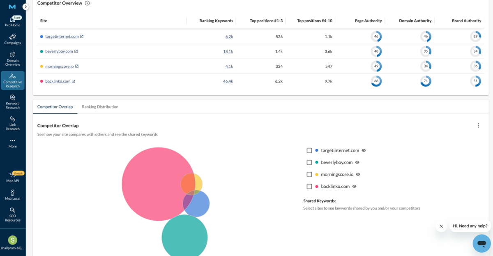Viewport: 493px width, 256px height.
Task: Open the 46.4k ranking keywords link
Action: [x=228, y=81]
